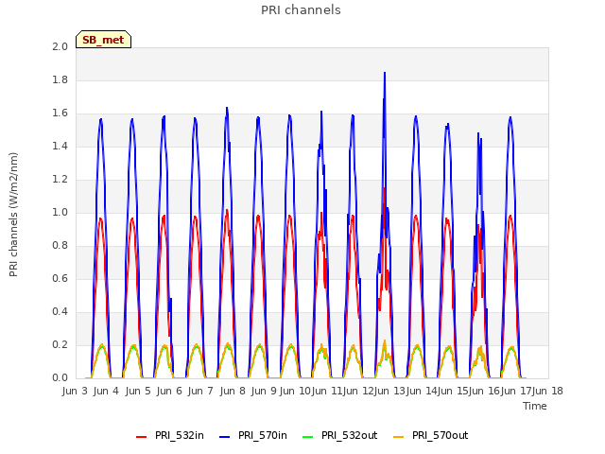This screenshot has height=454, width=605.
Task: Click the 0.0 y-axis tick label
Action: point(60,378)
